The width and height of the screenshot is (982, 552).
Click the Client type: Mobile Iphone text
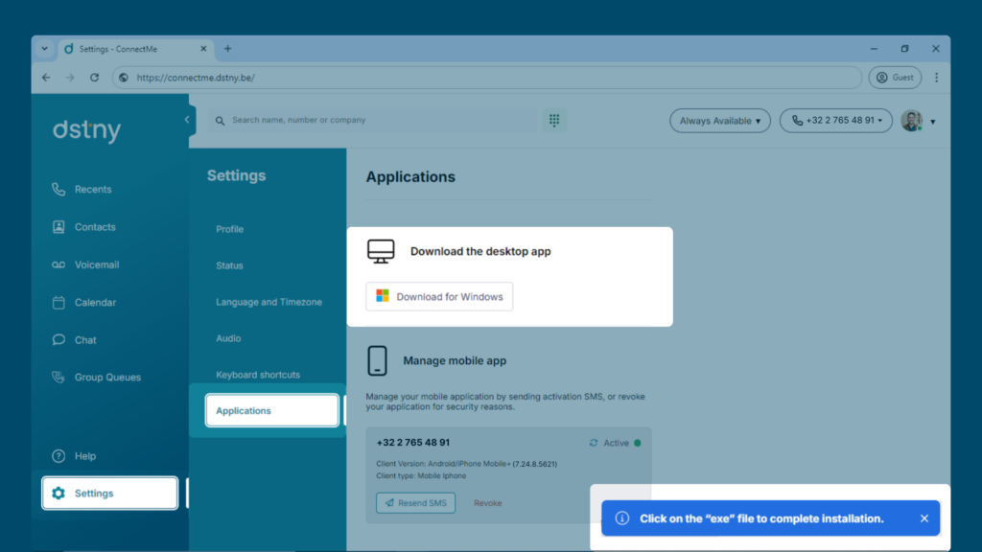421,475
